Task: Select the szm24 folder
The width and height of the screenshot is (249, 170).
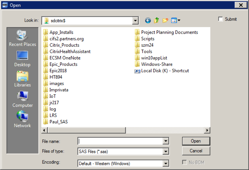Action: [x=144, y=45]
